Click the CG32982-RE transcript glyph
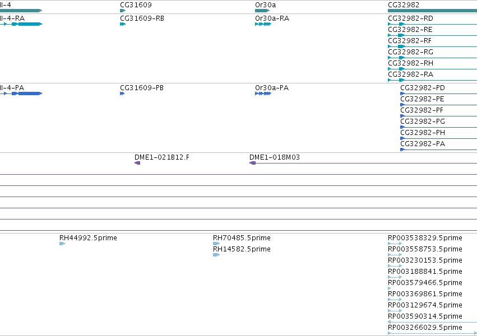Image resolution: width=477 pixels, height=336 pixels. [432, 35]
